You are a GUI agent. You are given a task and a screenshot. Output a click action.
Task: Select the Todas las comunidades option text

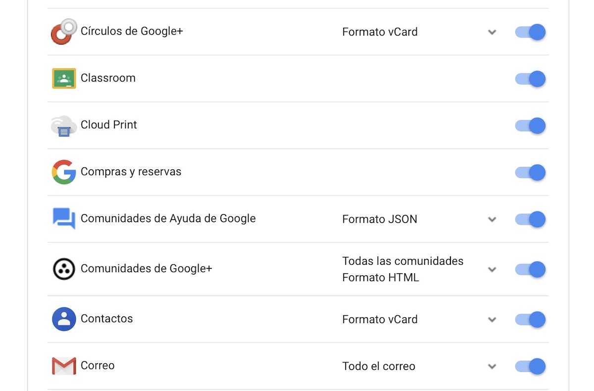pos(403,261)
